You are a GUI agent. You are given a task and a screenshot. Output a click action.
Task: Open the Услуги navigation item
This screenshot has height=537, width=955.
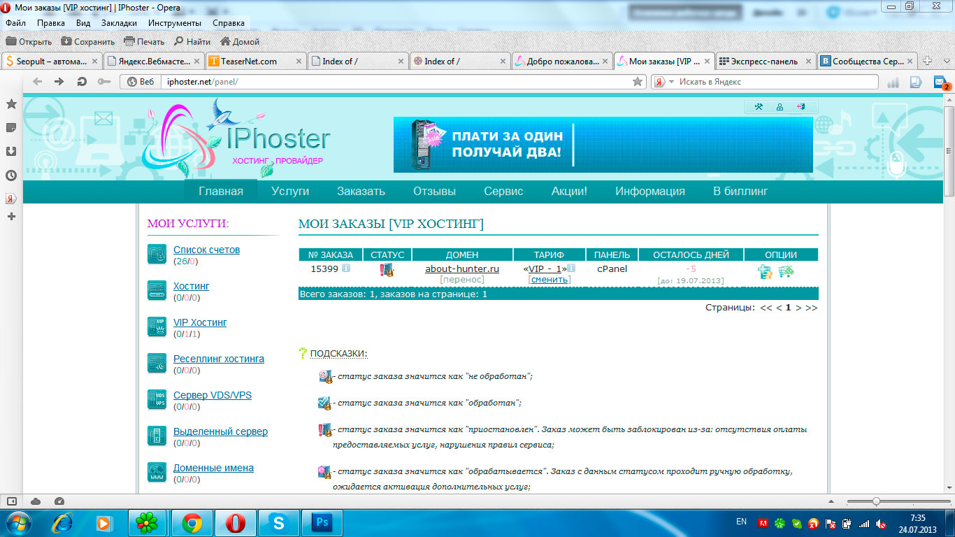tap(290, 191)
